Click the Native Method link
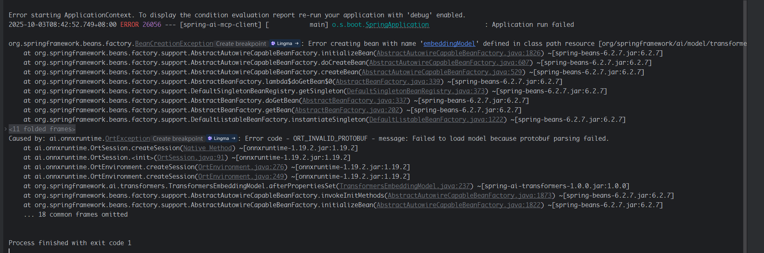 [207, 148]
